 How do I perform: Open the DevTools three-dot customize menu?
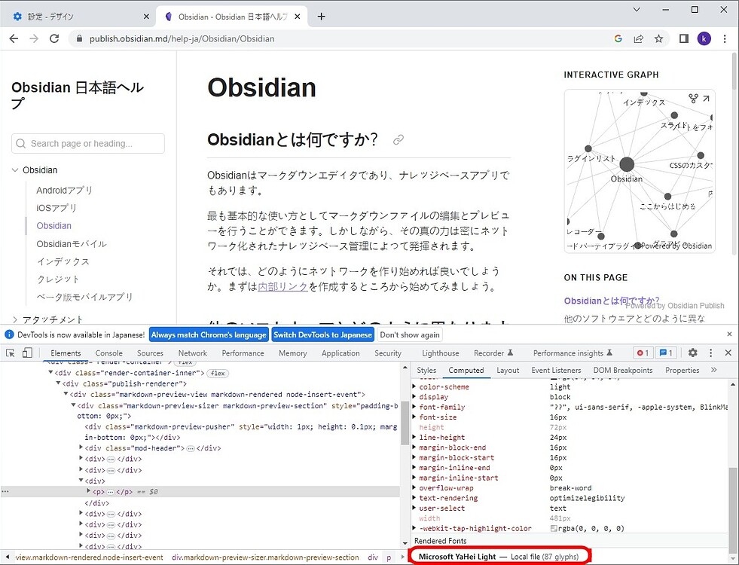click(x=710, y=353)
